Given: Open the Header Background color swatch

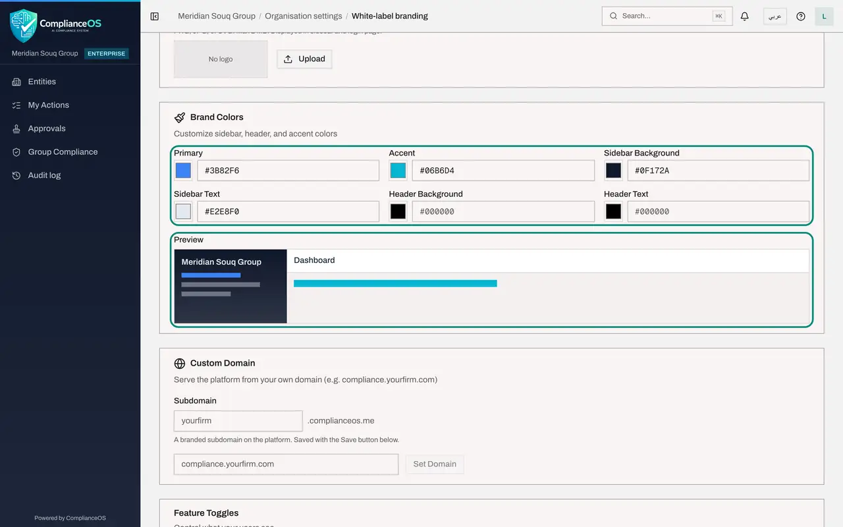Looking at the screenshot, I should tap(398, 211).
